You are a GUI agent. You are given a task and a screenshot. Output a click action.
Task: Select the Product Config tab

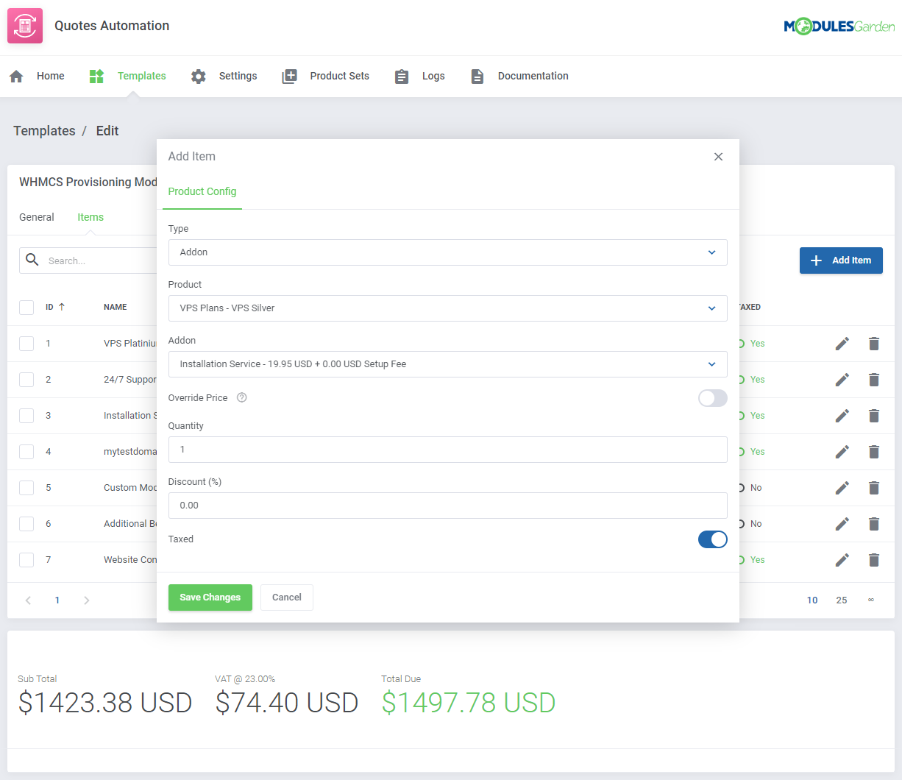pos(202,191)
